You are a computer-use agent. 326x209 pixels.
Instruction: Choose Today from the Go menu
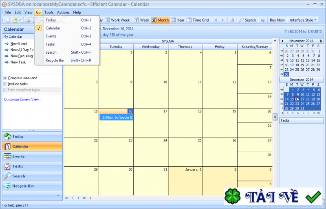click(x=67, y=20)
